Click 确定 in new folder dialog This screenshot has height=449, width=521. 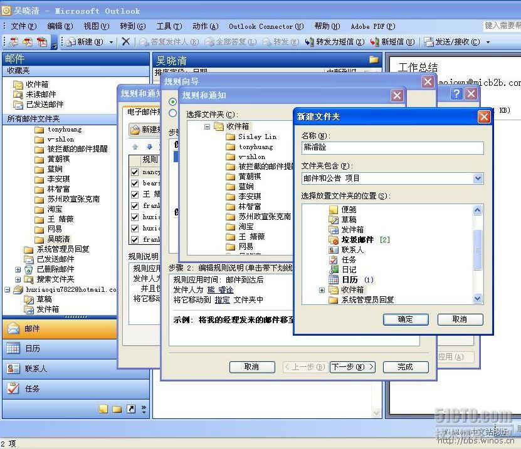(406, 319)
